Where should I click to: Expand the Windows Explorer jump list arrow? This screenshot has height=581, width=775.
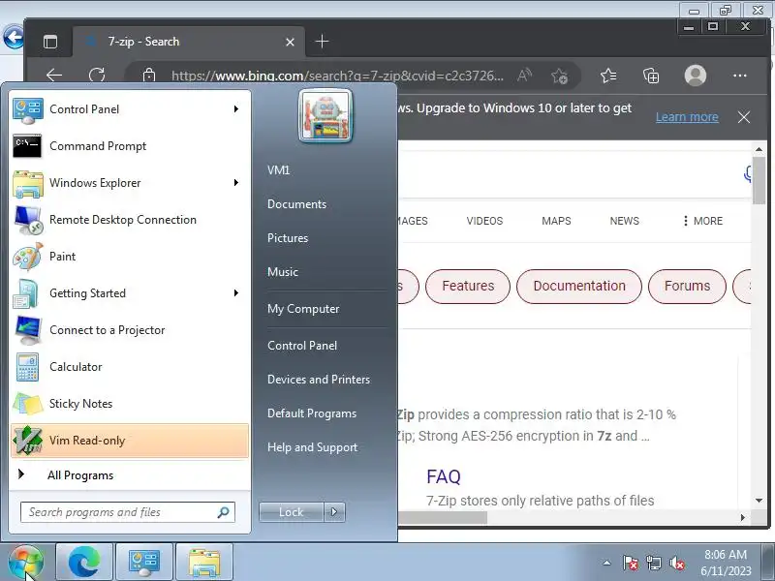[x=236, y=182]
